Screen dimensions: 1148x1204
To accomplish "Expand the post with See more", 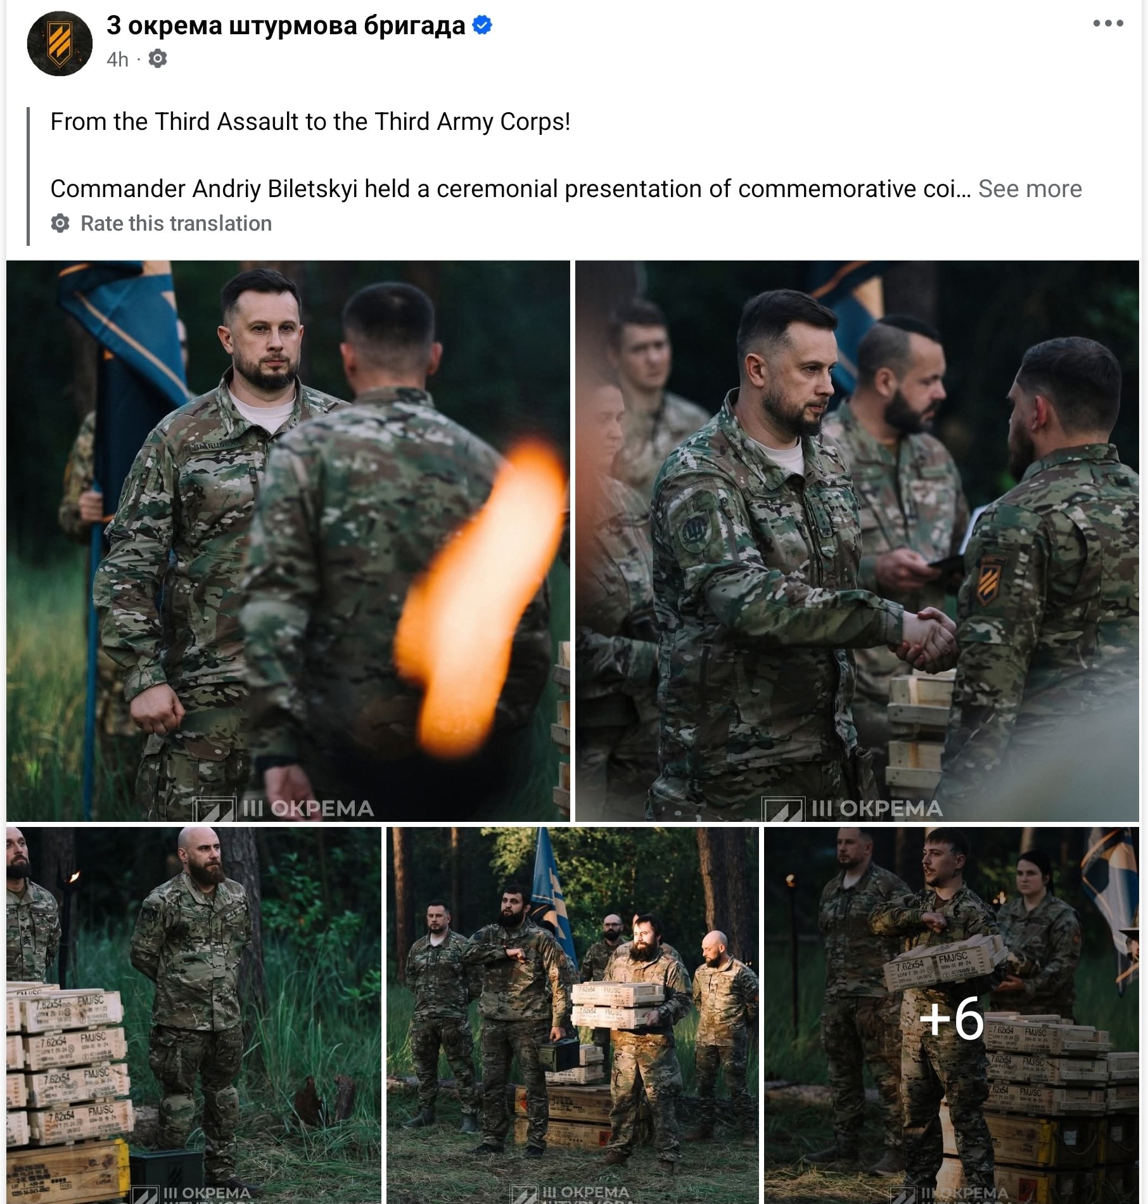I will pyautogui.click(x=1030, y=189).
